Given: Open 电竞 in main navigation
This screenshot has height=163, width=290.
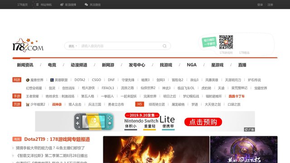Looking at the screenshot, I should click(52, 65).
